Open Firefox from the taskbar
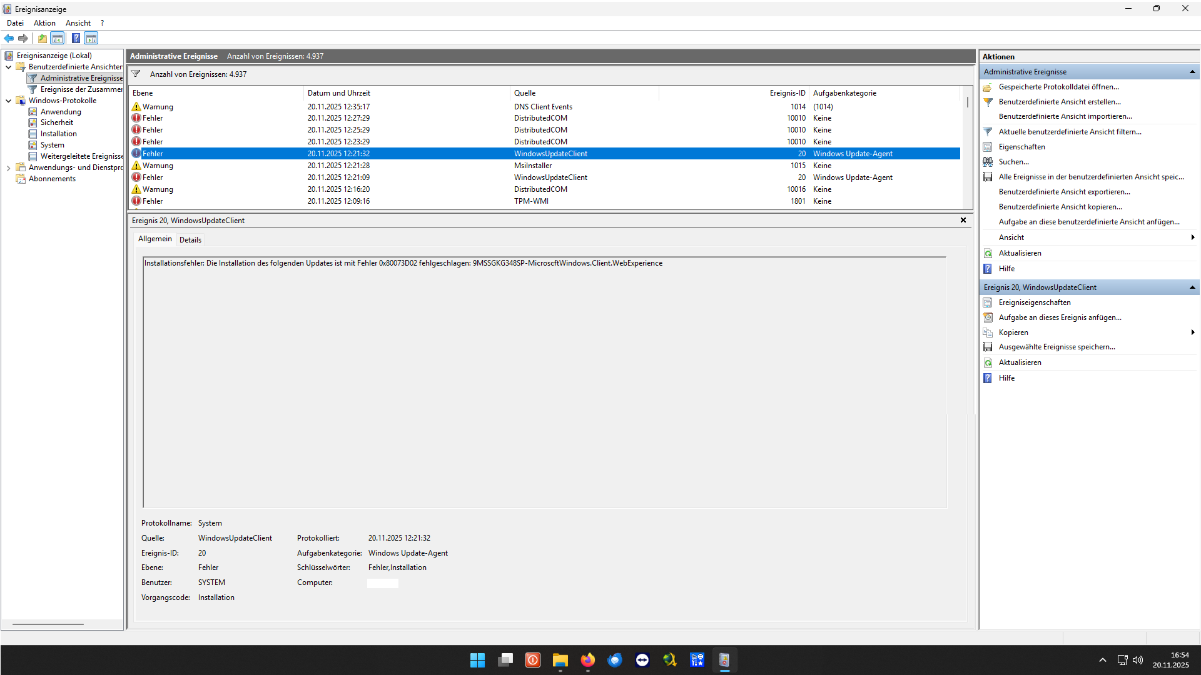Image resolution: width=1201 pixels, height=675 pixels. tap(587, 660)
